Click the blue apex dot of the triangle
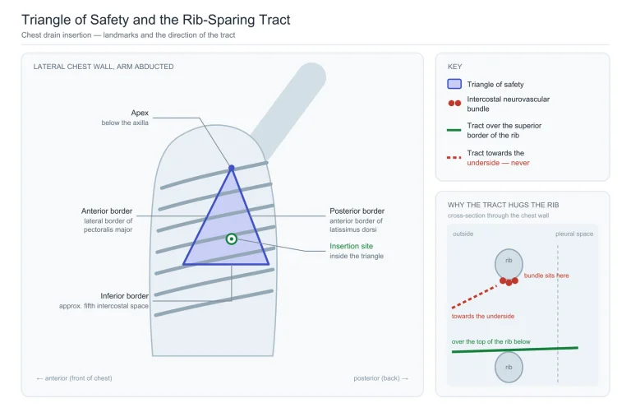Image resolution: width=631 pixels, height=417 pixels. [x=232, y=168]
